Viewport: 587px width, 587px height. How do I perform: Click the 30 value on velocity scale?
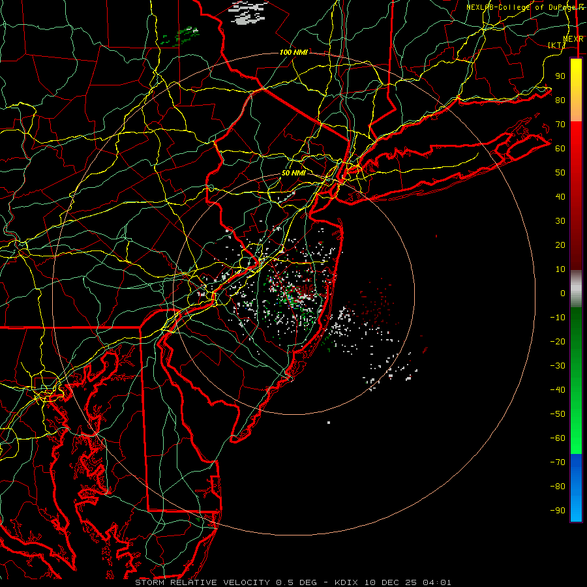tap(560, 221)
